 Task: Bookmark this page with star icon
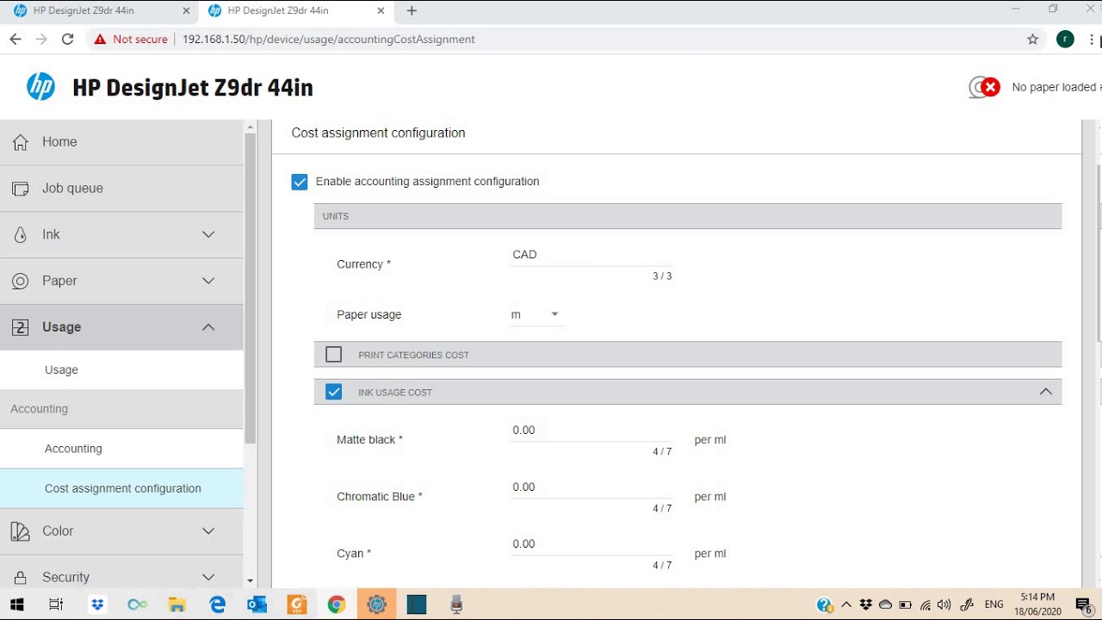(1032, 39)
